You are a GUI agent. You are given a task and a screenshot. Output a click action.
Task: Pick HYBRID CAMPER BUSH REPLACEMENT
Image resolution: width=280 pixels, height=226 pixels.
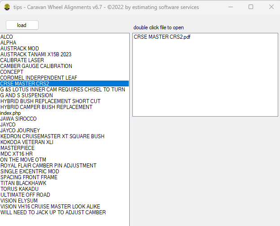click(x=65, y=107)
